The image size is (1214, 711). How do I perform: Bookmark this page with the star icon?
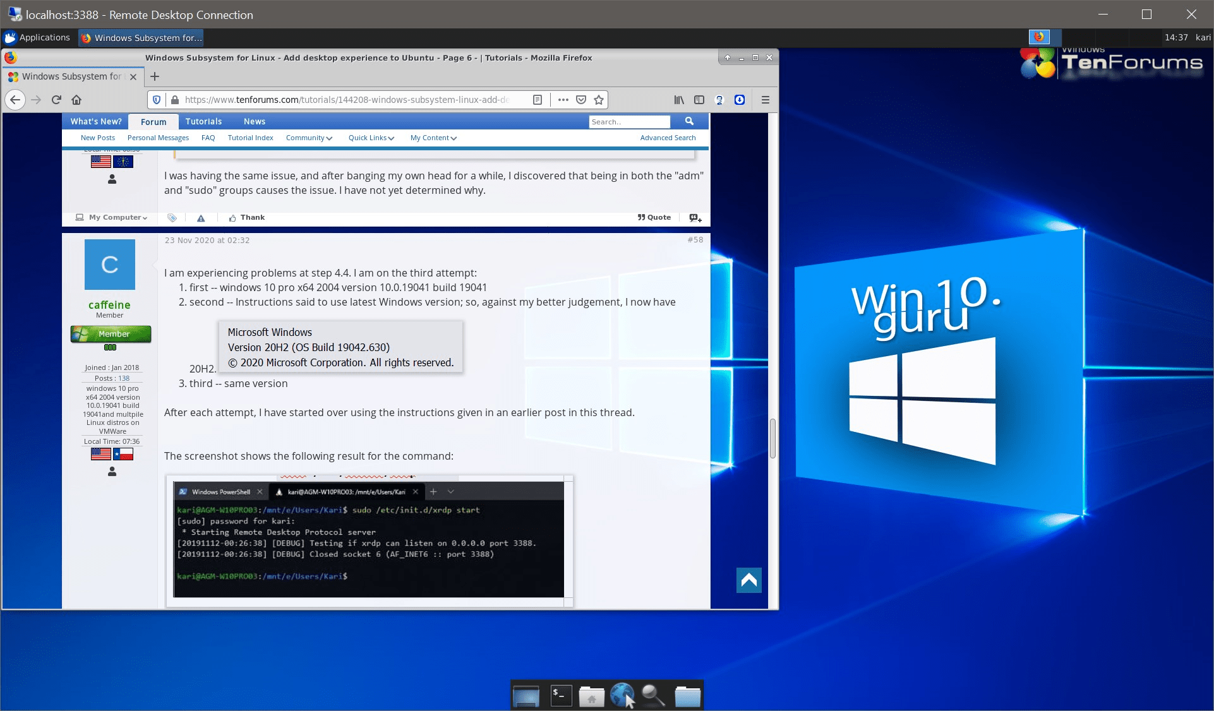[598, 100]
